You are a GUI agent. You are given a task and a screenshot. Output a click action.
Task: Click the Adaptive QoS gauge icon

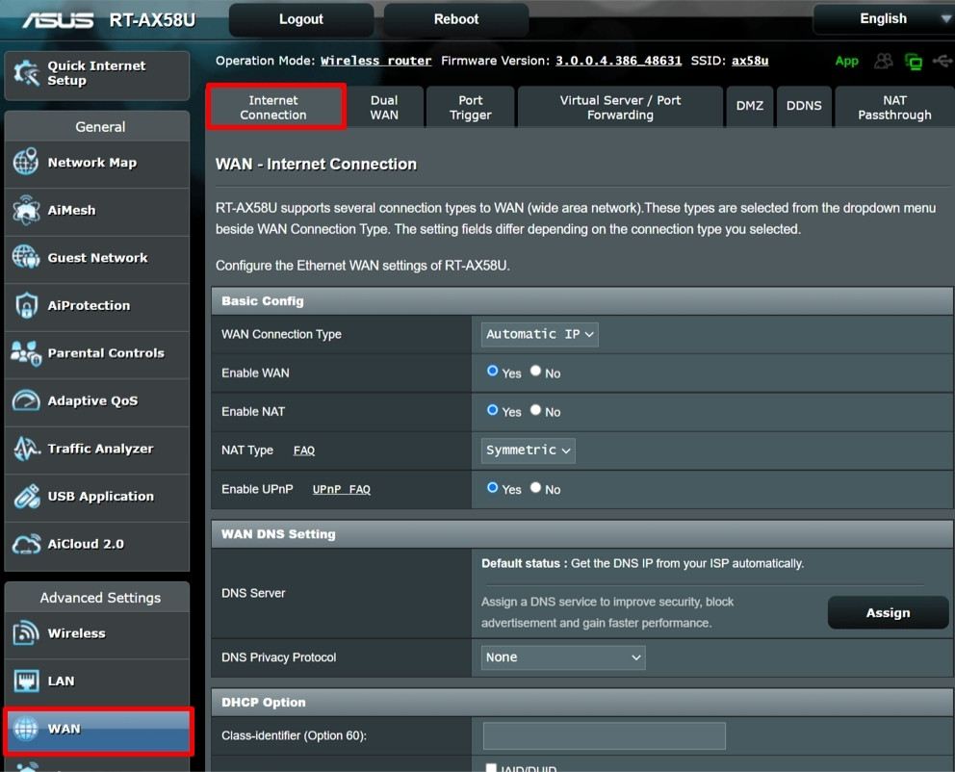pyautogui.click(x=26, y=400)
